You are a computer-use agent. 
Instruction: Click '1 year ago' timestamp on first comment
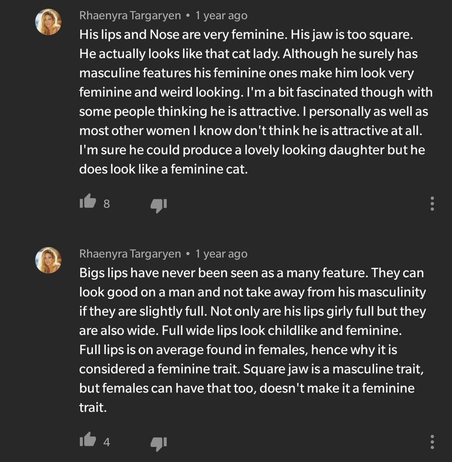(221, 16)
